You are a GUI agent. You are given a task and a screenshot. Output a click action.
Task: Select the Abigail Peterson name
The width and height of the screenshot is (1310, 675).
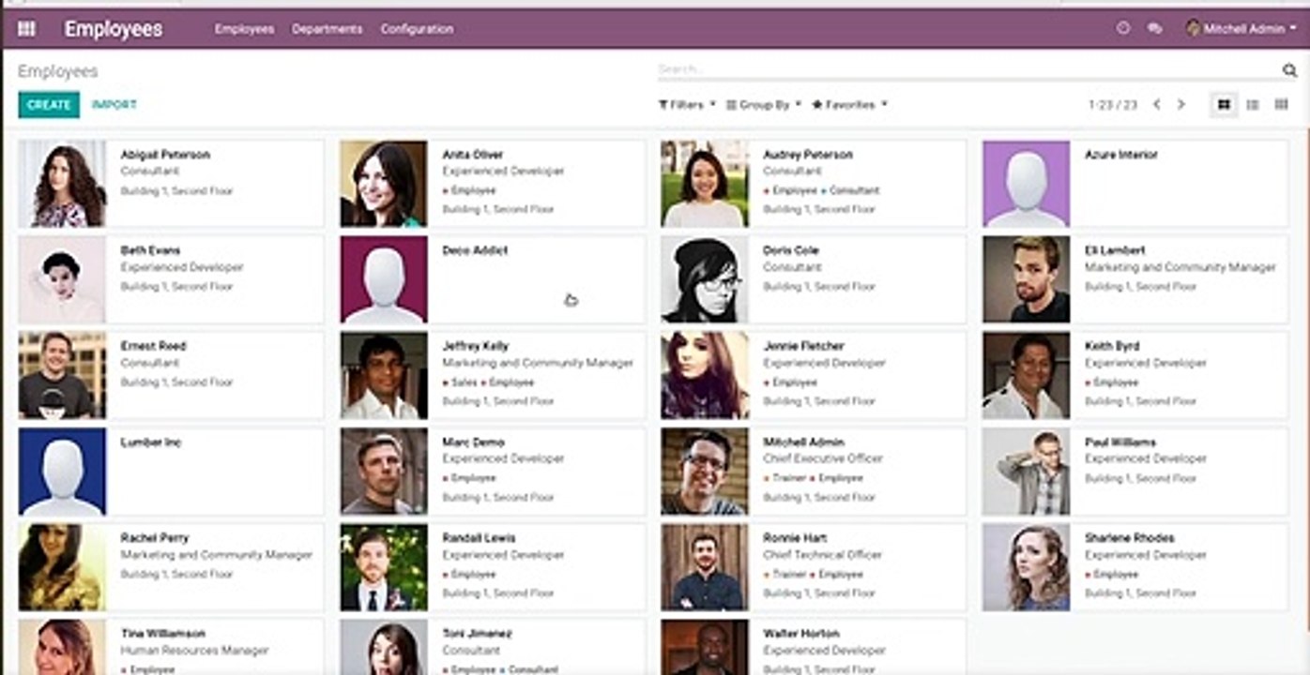[165, 155]
